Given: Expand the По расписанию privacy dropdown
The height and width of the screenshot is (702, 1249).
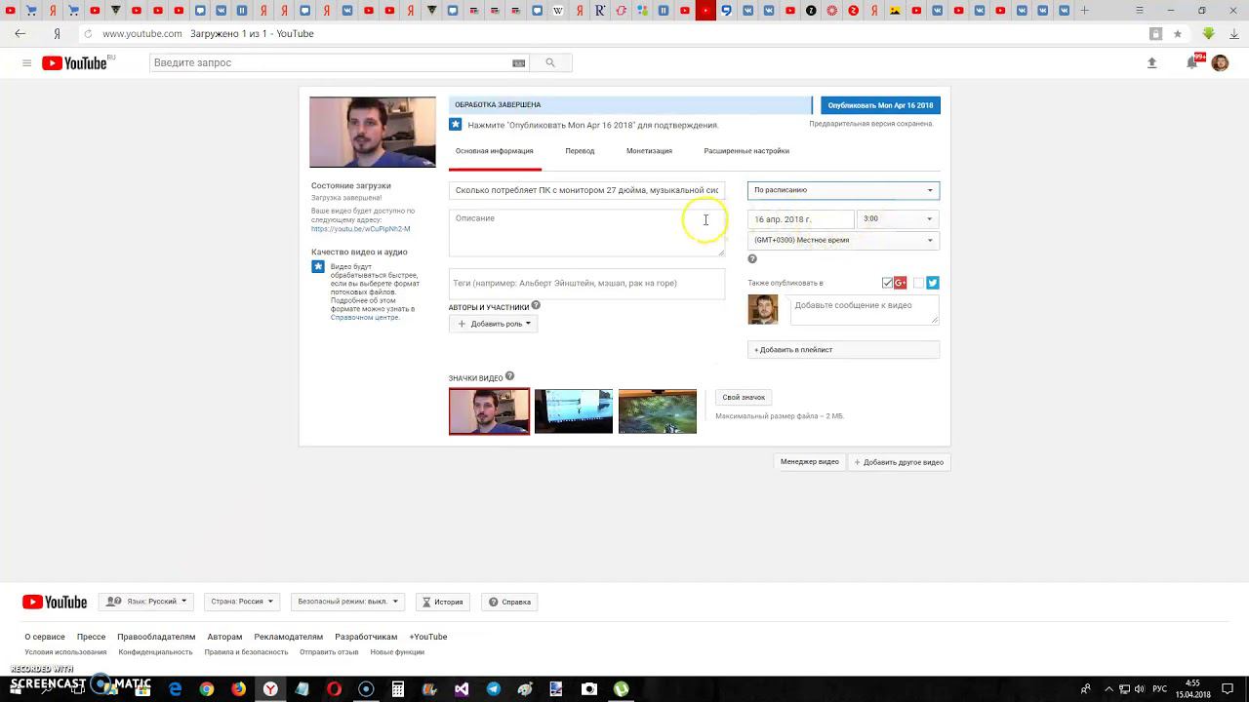Looking at the screenshot, I should click(x=843, y=190).
